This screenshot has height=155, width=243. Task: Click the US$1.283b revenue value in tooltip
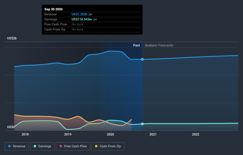pos(79,14)
